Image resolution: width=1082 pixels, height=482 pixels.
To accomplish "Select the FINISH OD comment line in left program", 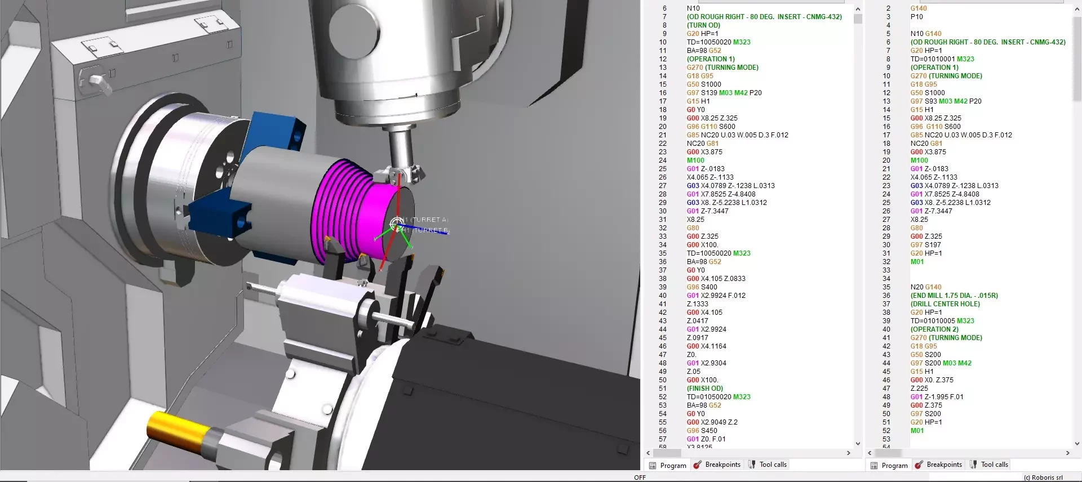I will pos(704,389).
